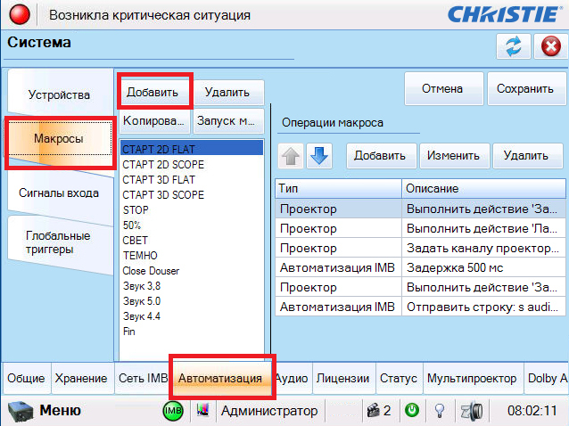The image size is (569, 426).
Task: Delete macro operation with right Удалить
Action: point(526,156)
